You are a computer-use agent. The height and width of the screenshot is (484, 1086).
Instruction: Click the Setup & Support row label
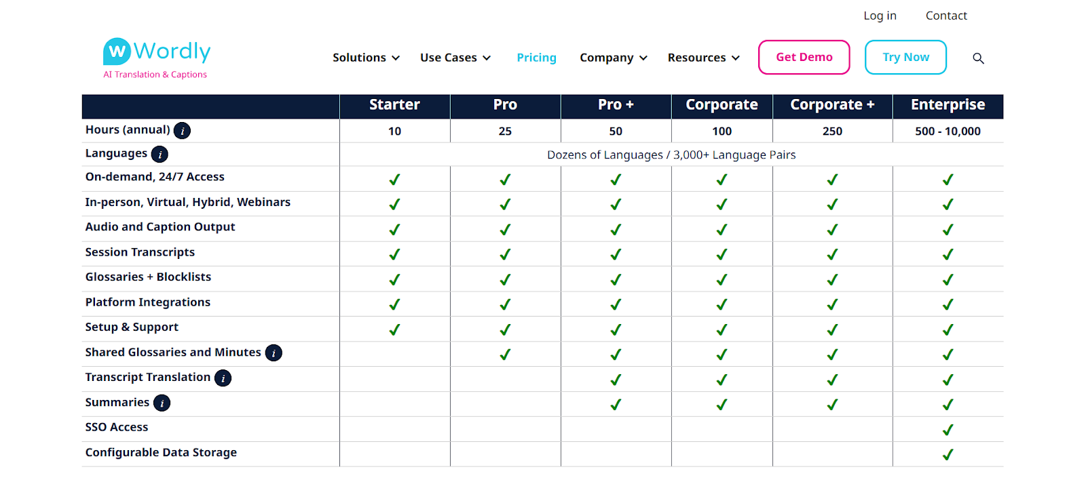132,327
